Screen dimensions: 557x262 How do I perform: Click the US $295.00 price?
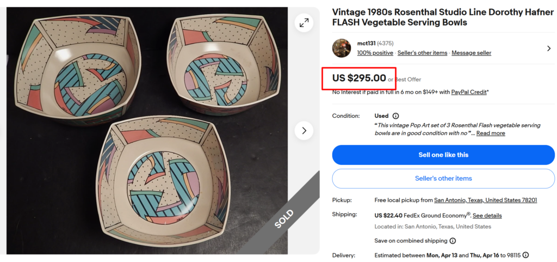359,78
